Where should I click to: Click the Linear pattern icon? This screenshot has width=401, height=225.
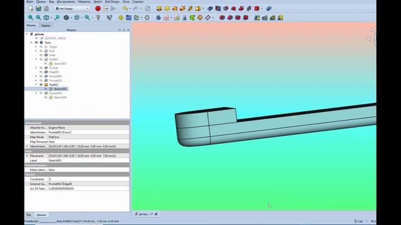264,17
